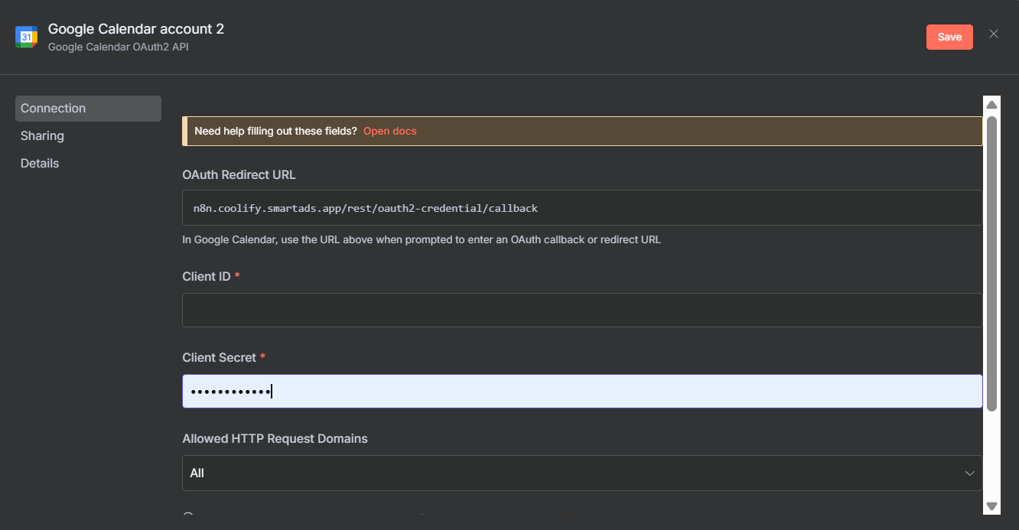Click the Google Calendar logo icon
The width and height of the screenshot is (1019, 530).
(x=27, y=37)
